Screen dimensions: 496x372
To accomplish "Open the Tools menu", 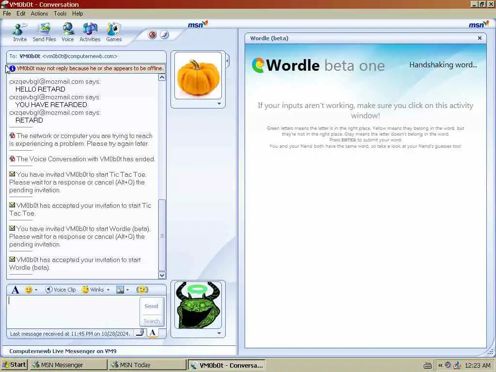I will coord(60,13).
